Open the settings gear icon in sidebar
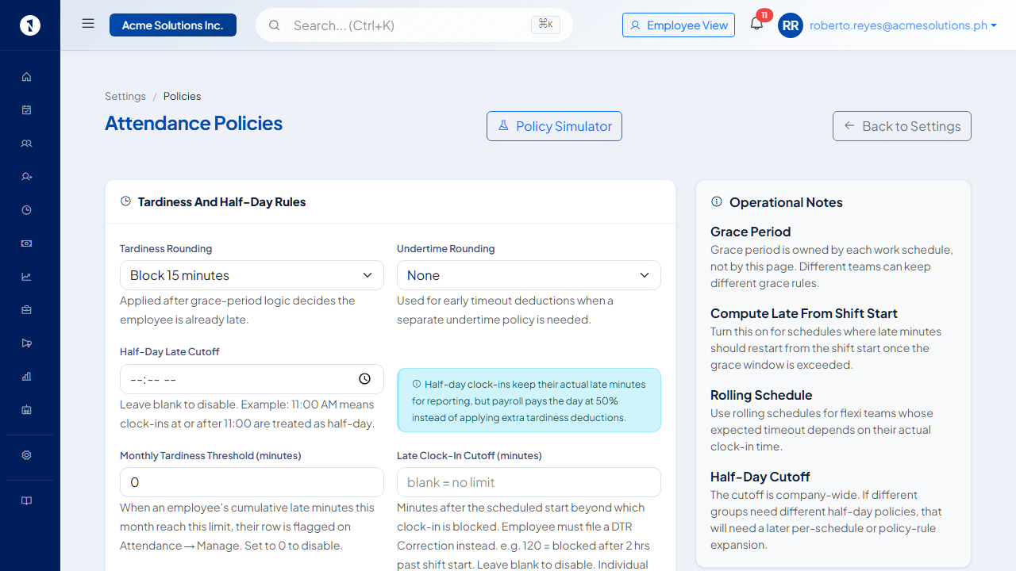 point(27,455)
